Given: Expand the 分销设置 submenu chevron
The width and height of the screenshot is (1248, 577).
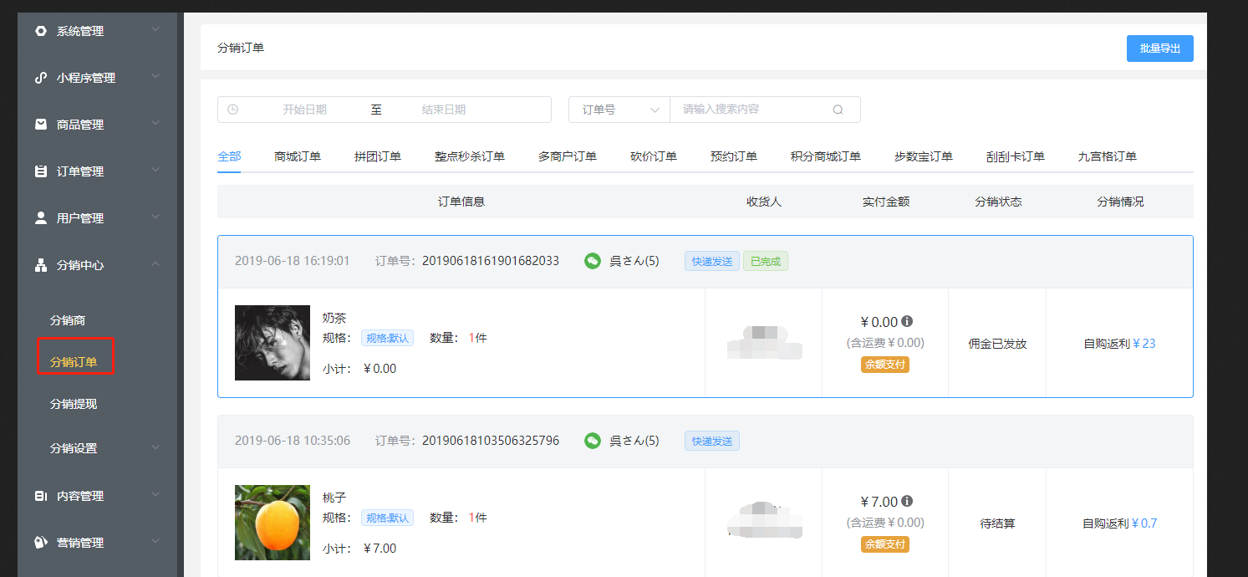Looking at the screenshot, I should coord(155,448).
